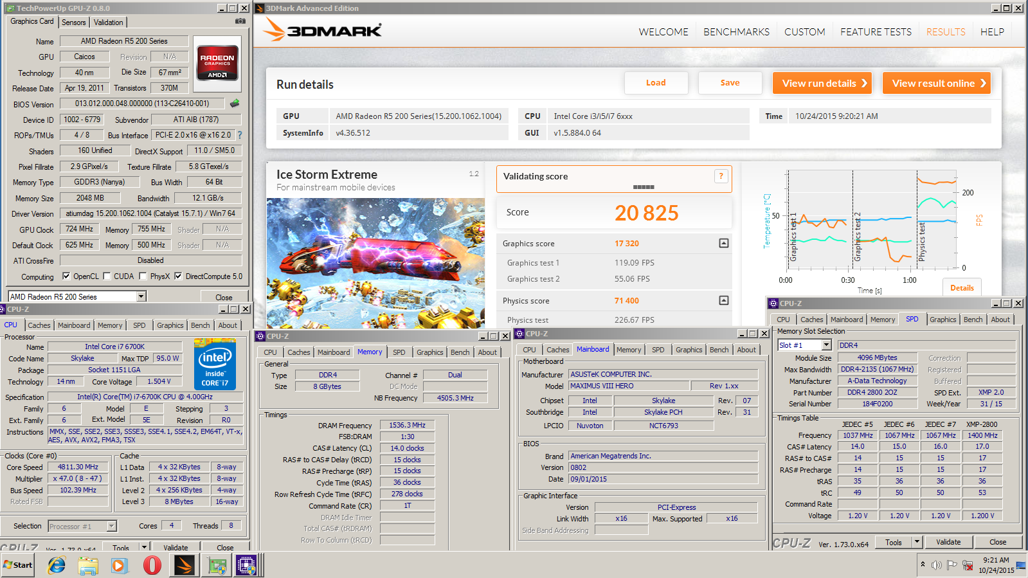Viewport: 1028px width, 578px height.
Task: Launch Windows Media Player from taskbar
Action: pos(120,565)
